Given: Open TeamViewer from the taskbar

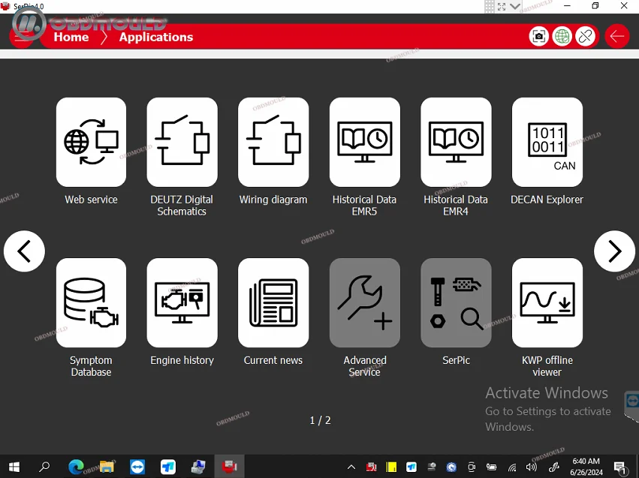Looking at the screenshot, I should 137,467.
